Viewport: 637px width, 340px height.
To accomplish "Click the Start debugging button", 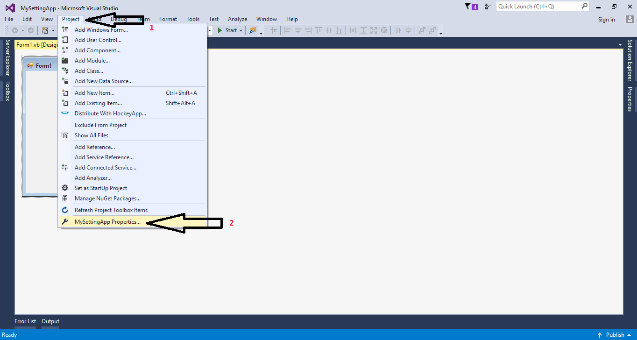I will tap(227, 30).
